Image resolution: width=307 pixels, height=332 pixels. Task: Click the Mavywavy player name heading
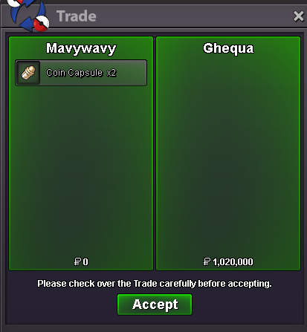coord(81,48)
